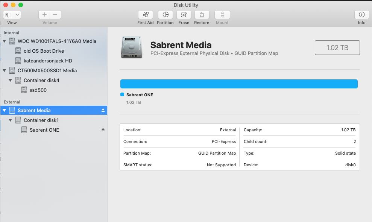
Task: Select Container disk4 in sidebar
Action: (x=41, y=80)
